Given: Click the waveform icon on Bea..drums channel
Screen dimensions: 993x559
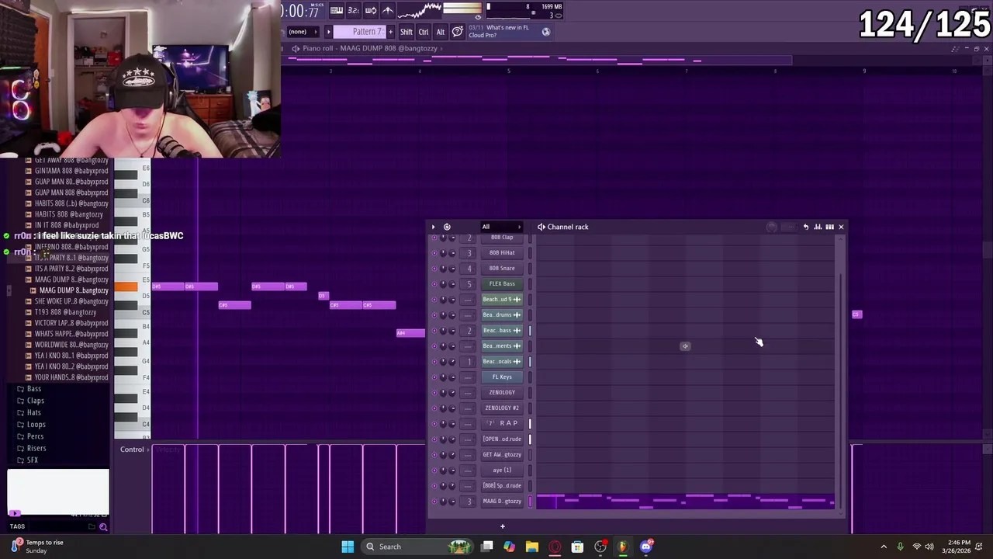Looking at the screenshot, I should point(517,314).
